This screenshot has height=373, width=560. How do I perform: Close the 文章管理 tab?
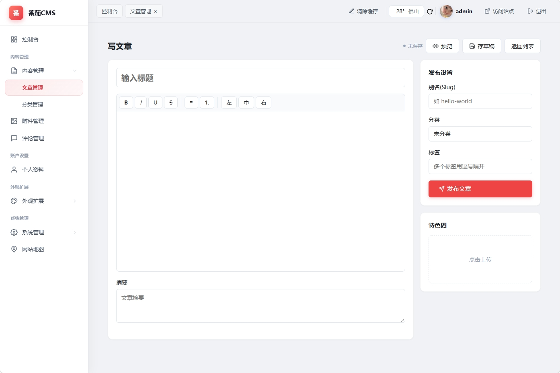click(156, 12)
